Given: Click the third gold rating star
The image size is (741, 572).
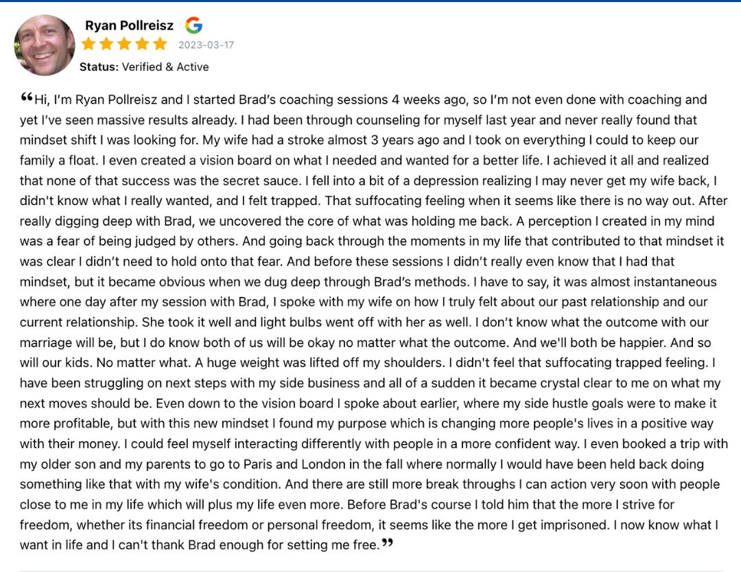Looking at the screenshot, I should (124, 45).
